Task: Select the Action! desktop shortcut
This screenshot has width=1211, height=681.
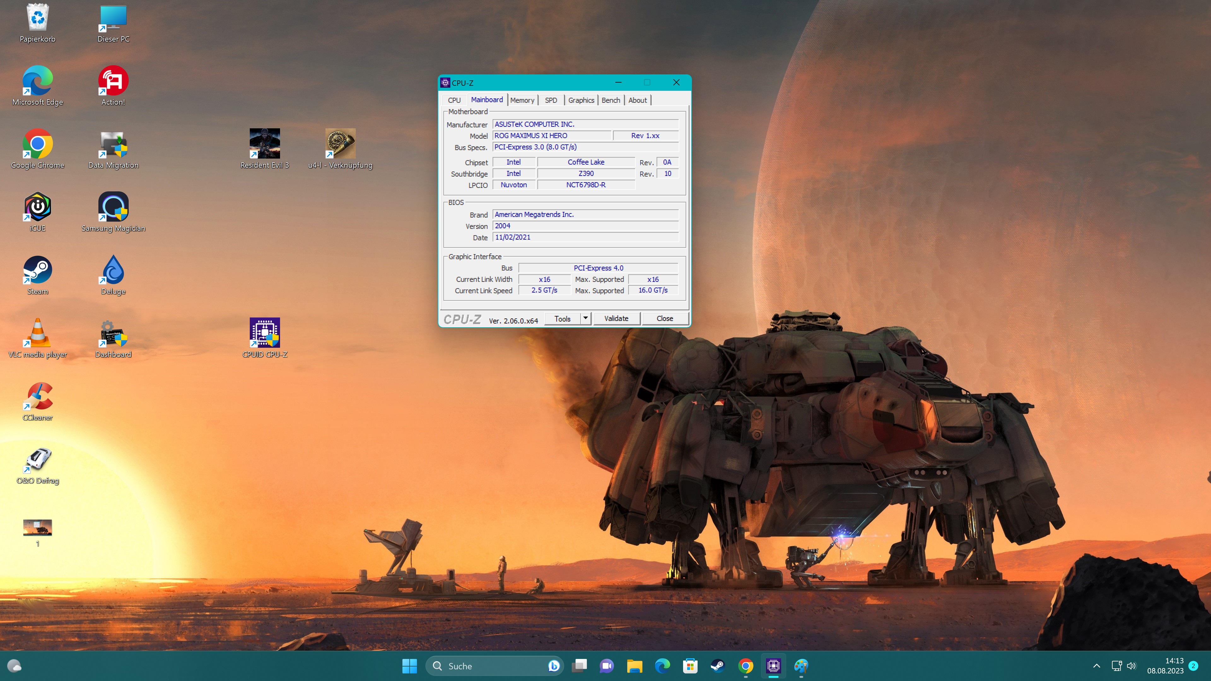Action: point(113,81)
